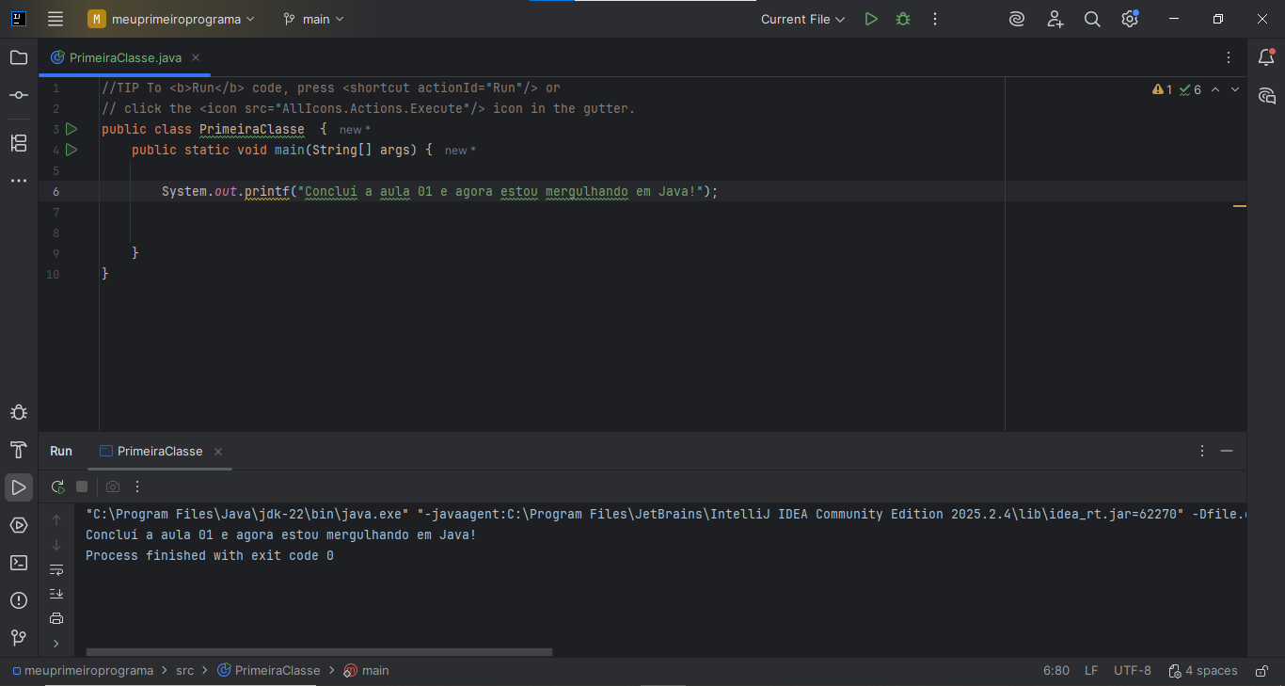
Task: Select the PrimeiraClasse tab in Run panel
Action: 159,452
